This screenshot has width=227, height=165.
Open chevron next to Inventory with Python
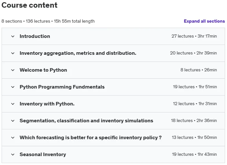pyautogui.click(x=13, y=104)
